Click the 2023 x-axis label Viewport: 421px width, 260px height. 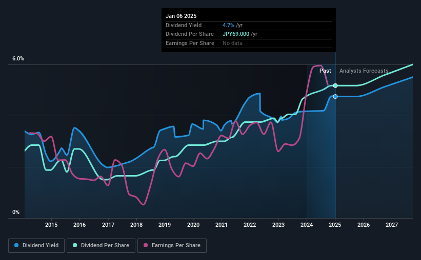pos(278,225)
